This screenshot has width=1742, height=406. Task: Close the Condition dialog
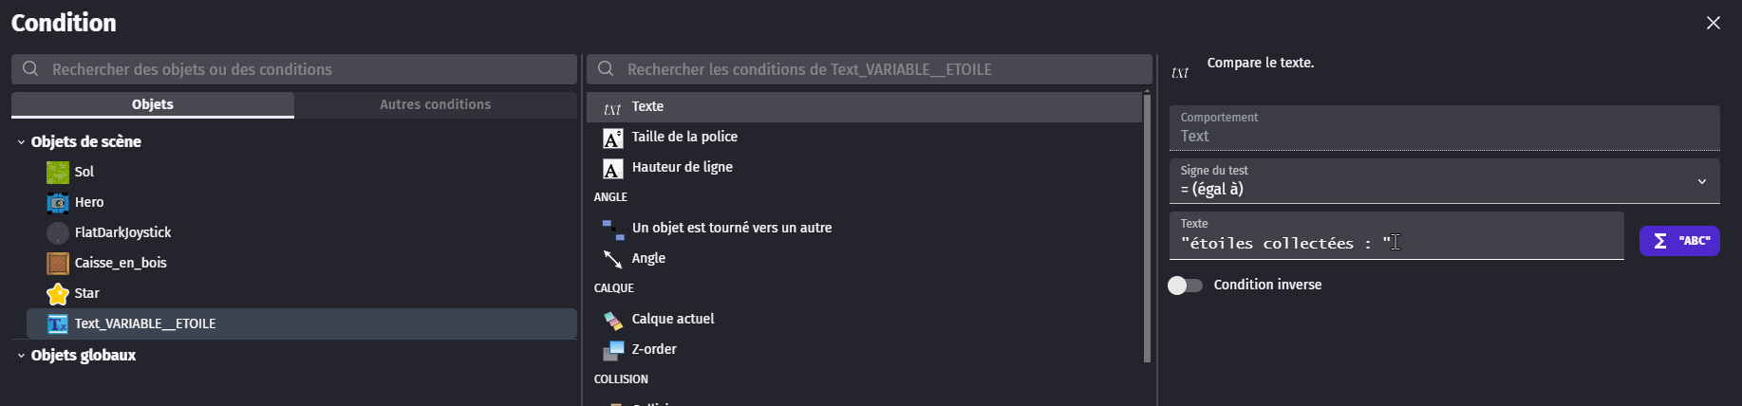point(1713,23)
